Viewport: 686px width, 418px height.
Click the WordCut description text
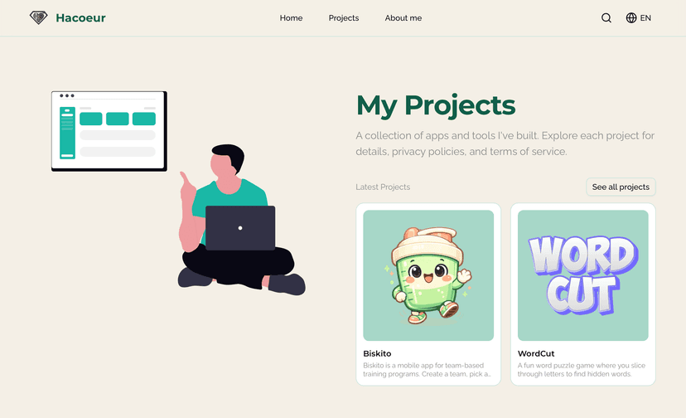[x=581, y=370]
